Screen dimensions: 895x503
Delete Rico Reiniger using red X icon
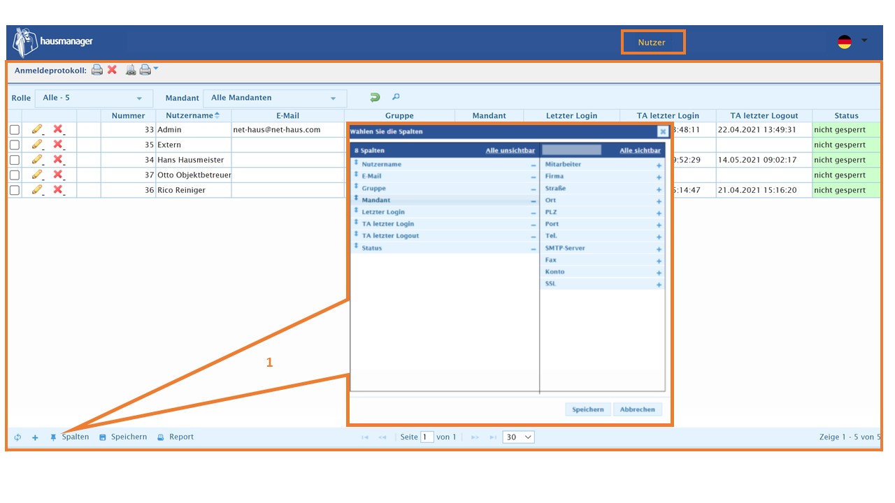tap(58, 189)
